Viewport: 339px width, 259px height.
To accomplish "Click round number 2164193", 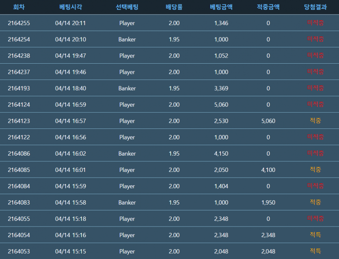I will pyautogui.click(x=19, y=88).
